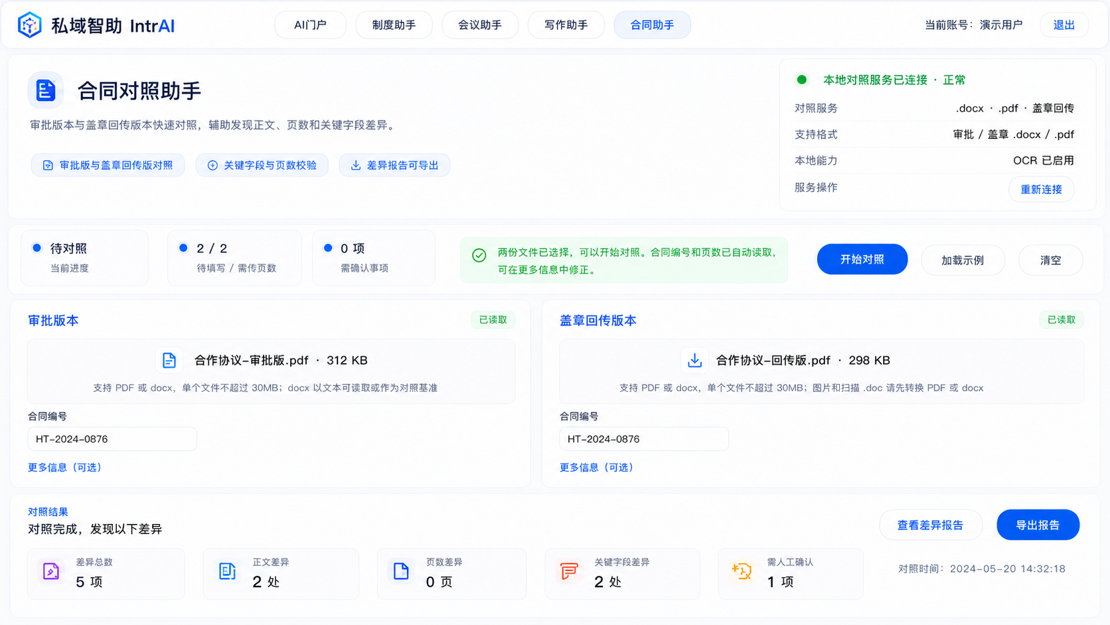Click the blue dot beside 0 项

tap(328, 248)
